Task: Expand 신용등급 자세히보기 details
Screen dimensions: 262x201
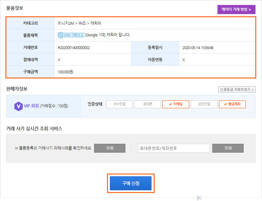Action: pyautogui.click(x=236, y=89)
